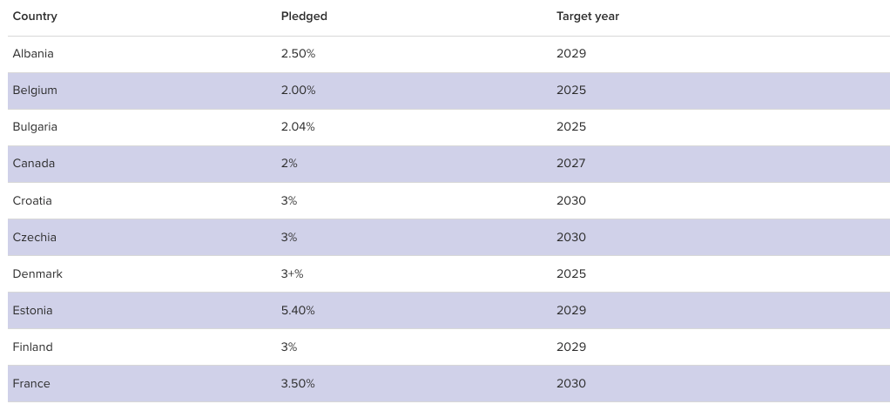The image size is (890, 404).
Task: Click on Finland in the table
Action: coord(32,347)
